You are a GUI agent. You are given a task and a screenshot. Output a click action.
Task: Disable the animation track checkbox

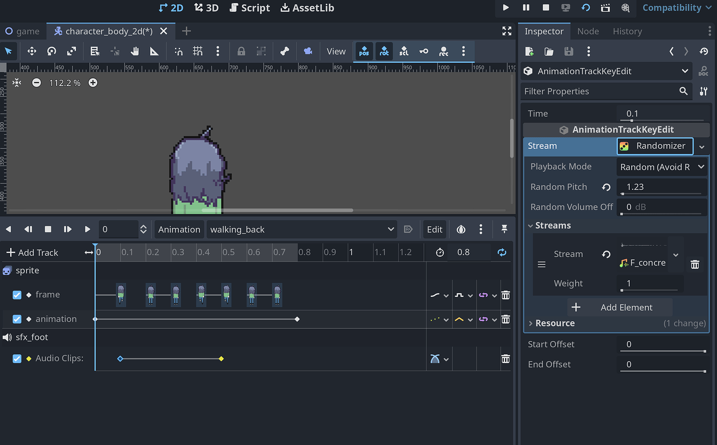17,319
